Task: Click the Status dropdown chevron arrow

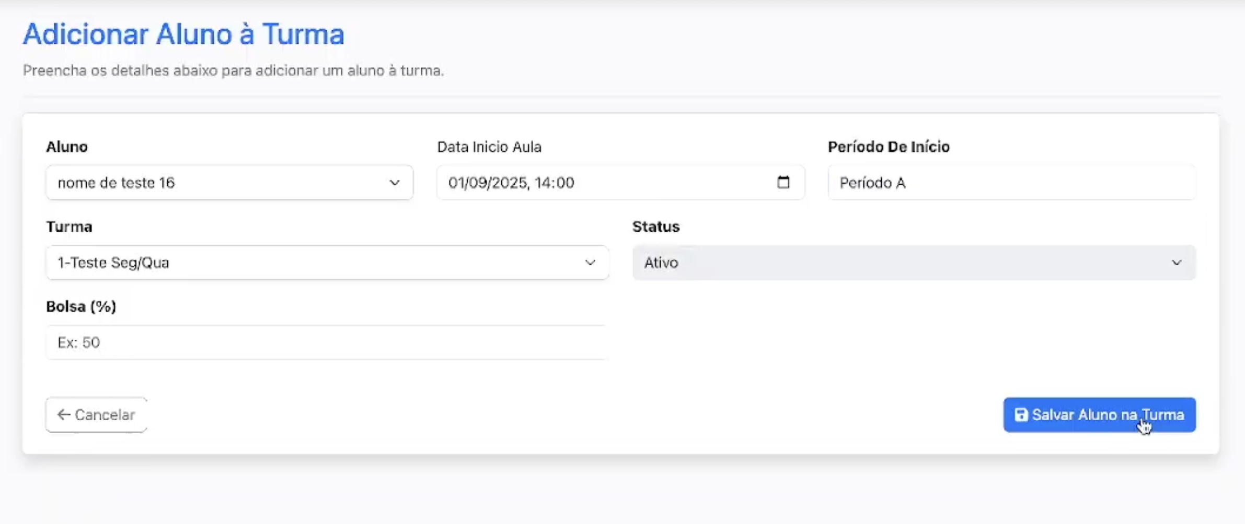Action: [x=1177, y=263]
